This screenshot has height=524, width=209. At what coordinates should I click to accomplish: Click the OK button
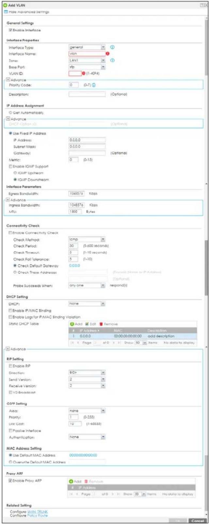178,520
